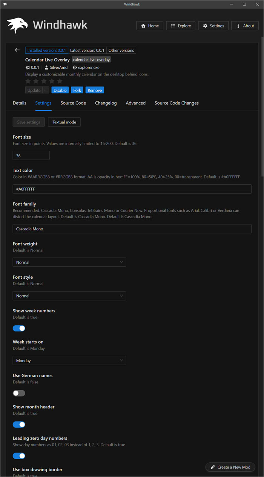This screenshot has height=477, width=264.
Task: Click the Settings tab
Action: coord(43,103)
